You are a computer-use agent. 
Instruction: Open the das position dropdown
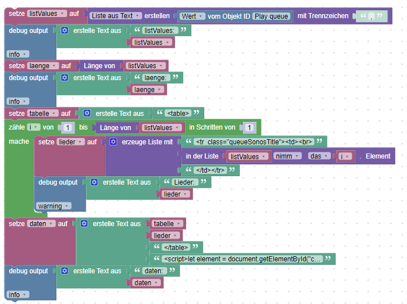click(319, 156)
